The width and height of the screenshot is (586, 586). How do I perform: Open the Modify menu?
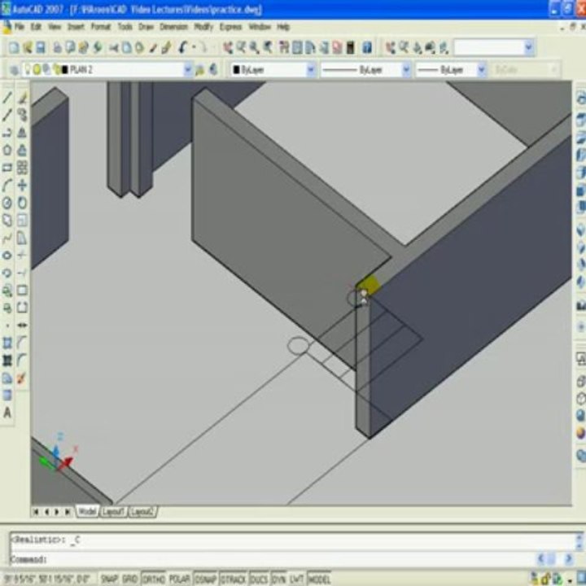point(203,27)
